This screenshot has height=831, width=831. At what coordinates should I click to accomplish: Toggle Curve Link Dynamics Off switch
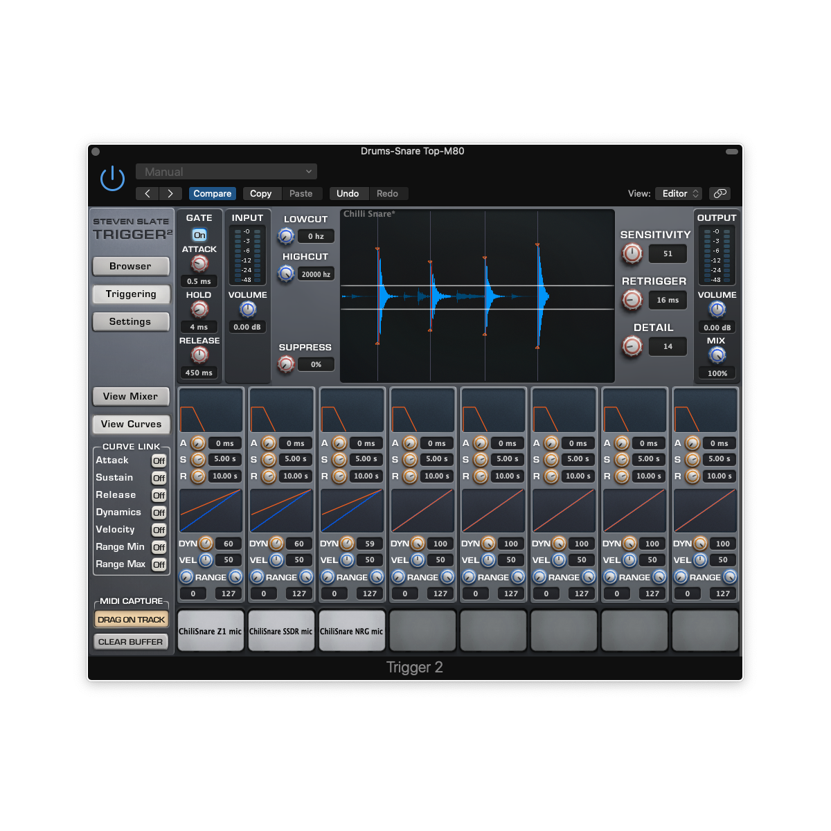[159, 512]
